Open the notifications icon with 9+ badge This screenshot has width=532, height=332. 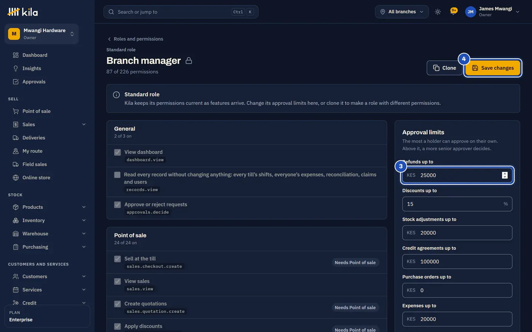pos(454,11)
